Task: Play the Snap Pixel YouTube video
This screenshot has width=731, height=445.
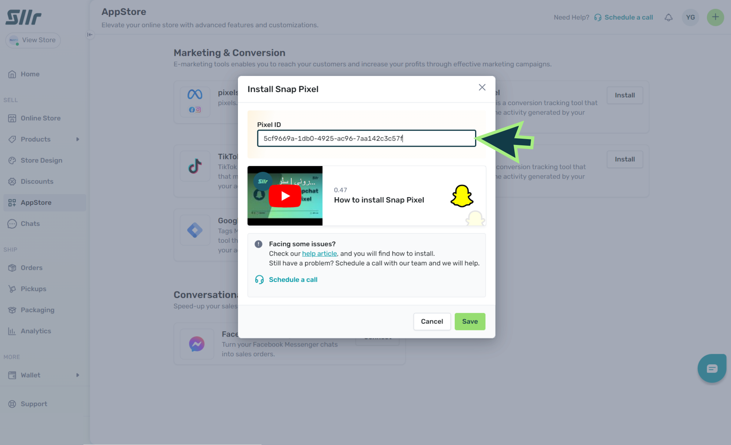Action: (285, 196)
